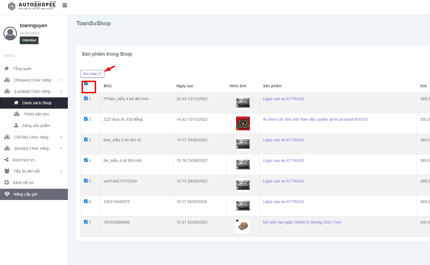Viewport: 430px width, 265px height.
Task: Expand the [Shopee] Chức năng chevron
Action: tap(61, 80)
